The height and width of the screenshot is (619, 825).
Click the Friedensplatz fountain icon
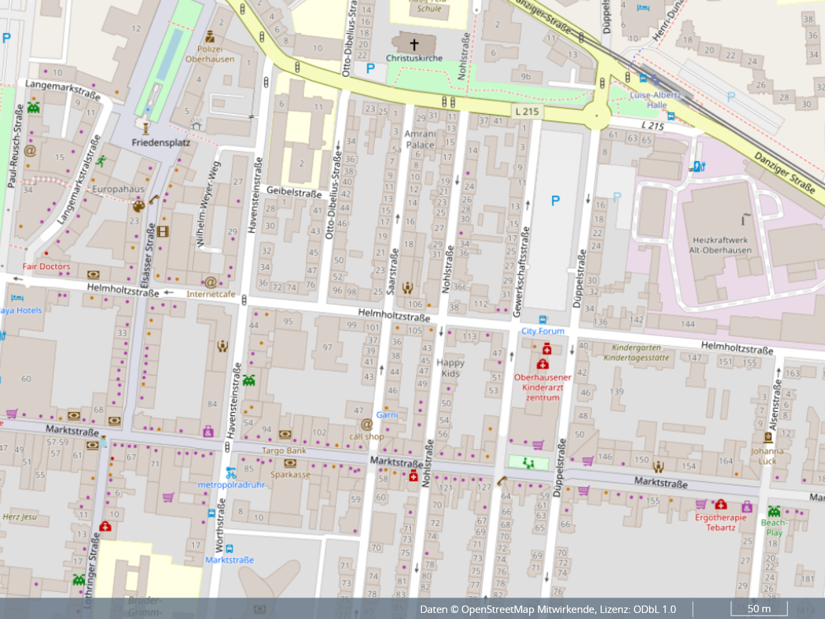[x=144, y=126]
